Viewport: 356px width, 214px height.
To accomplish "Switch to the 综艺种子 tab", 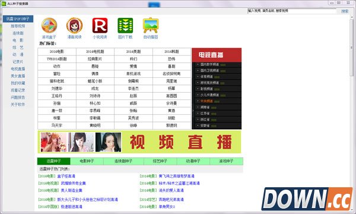I will [160, 161].
